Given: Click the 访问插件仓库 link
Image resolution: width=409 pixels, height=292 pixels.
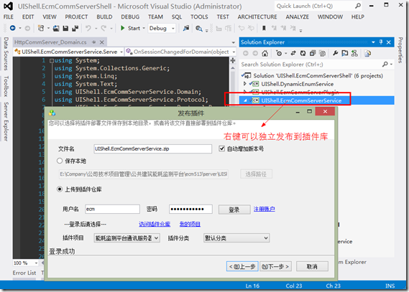Looking at the screenshot, I should [155, 224].
